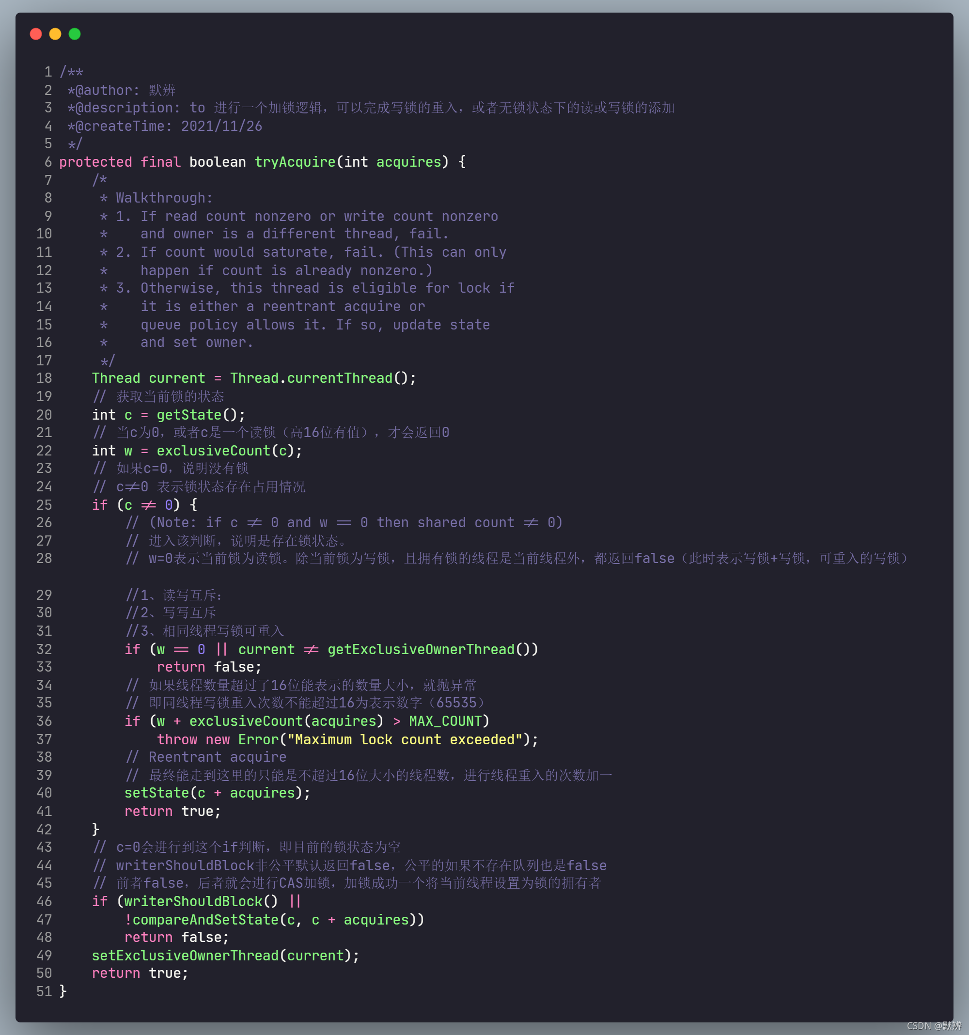Click line number 18 in gutter
This screenshot has width=969, height=1035.
(x=44, y=378)
